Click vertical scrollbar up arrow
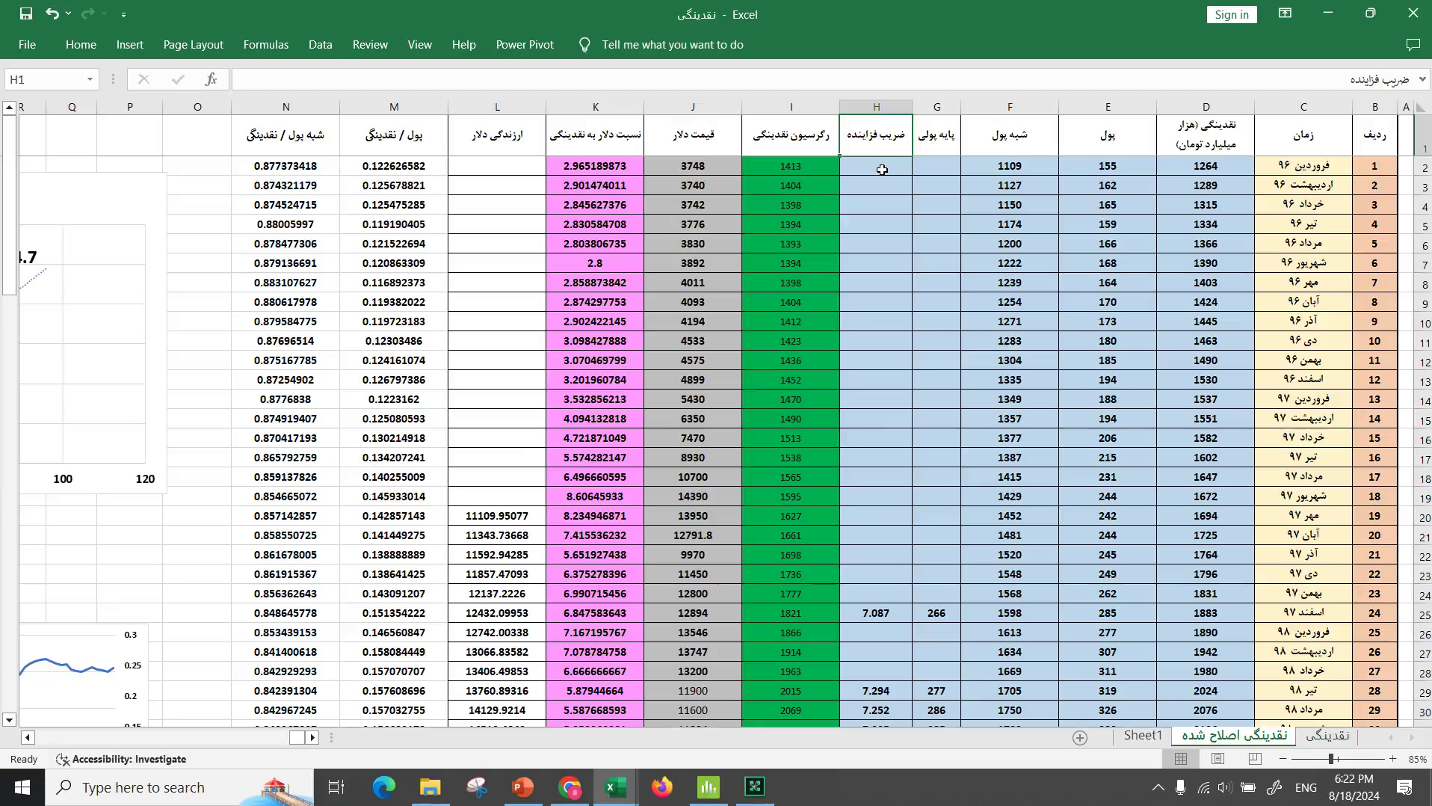Image resolution: width=1432 pixels, height=806 pixels. 9,108
